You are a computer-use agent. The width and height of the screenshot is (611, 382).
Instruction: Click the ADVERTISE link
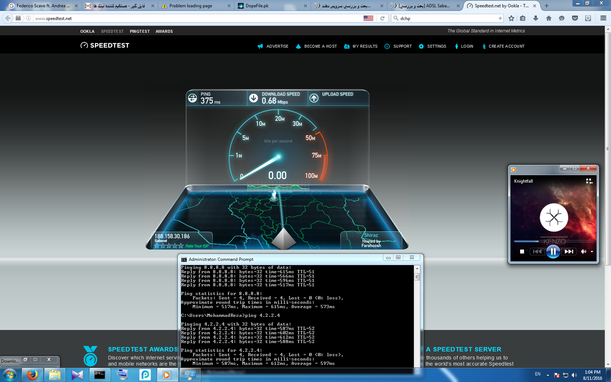[x=273, y=46]
